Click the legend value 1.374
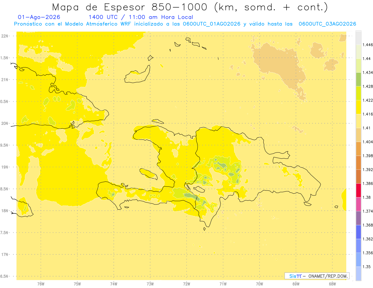The height and width of the screenshot is (288, 373). [x=368, y=211]
